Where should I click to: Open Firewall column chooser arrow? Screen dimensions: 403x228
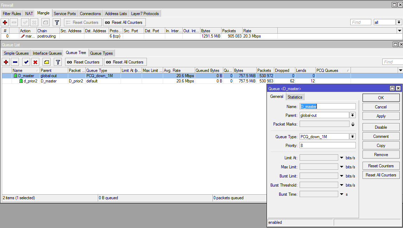[399, 31]
